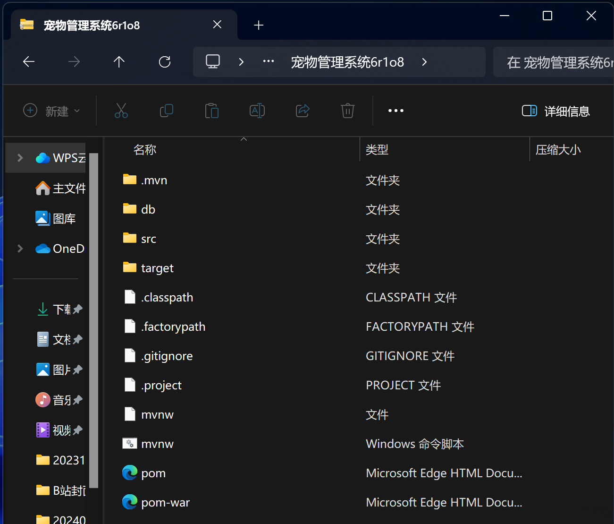The height and width of the screenshot is (524, 614).
Task: Click the Gallery icon in sidebar
Action: point(43,218)
